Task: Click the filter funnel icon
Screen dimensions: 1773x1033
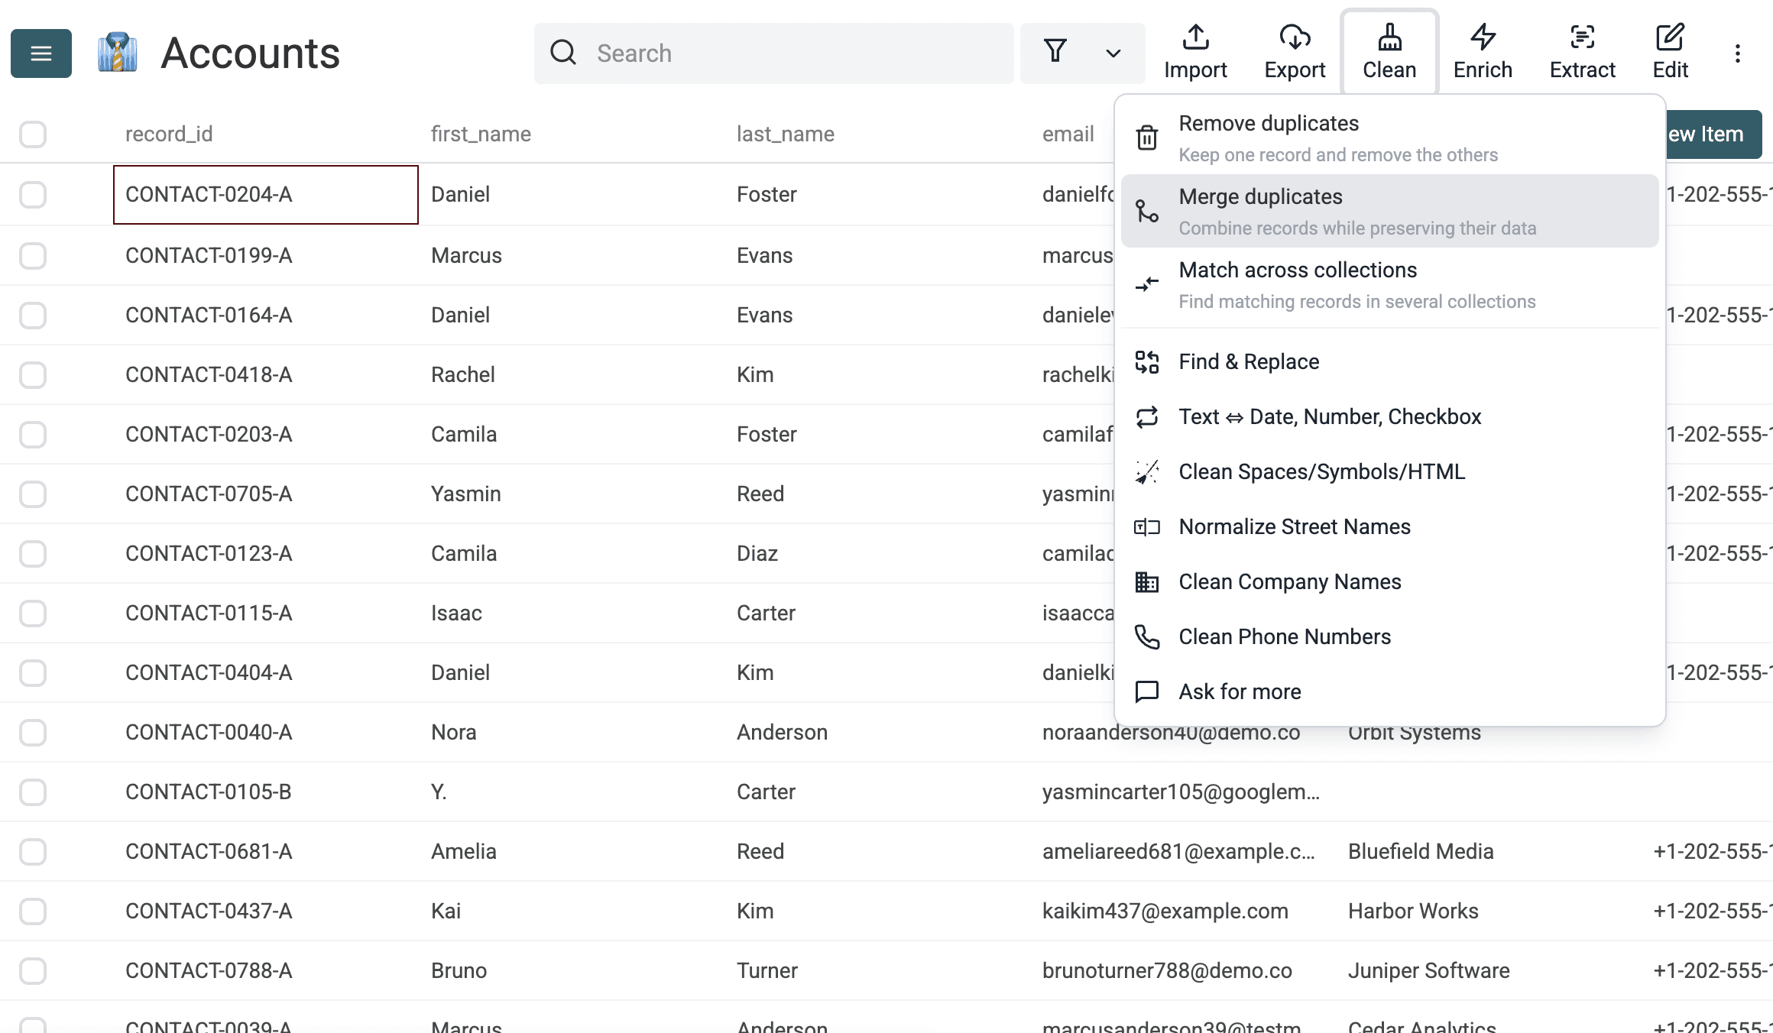Action: click(x=1055, y=51)
